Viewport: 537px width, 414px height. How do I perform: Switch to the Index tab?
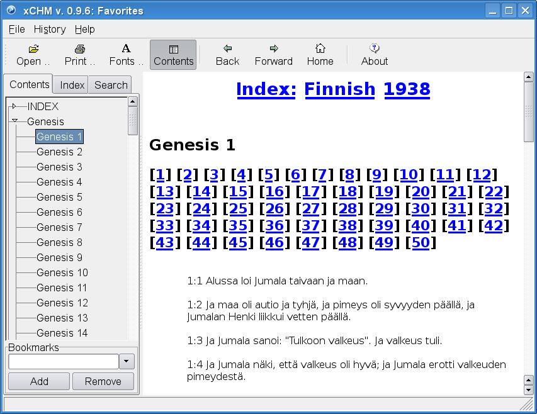(x=72, y=85)
